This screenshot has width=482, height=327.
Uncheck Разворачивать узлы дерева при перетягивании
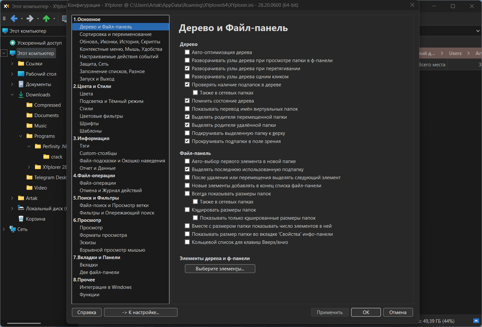click(x=187, y=68)
